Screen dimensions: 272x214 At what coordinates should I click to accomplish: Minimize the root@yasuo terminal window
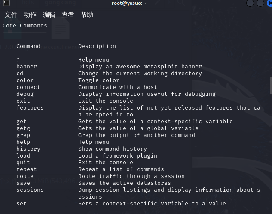tap(250, 3)
